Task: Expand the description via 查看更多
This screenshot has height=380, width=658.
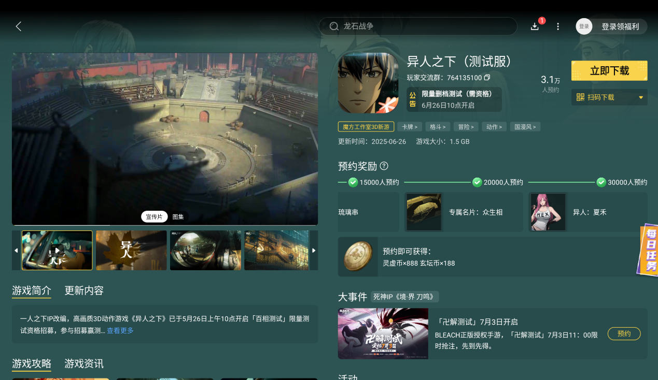Action: point(120,330)
